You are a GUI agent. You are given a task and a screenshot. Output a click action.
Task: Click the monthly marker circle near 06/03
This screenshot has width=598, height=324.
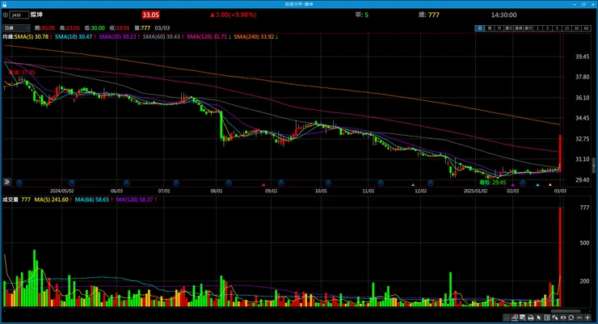point(126,183)
